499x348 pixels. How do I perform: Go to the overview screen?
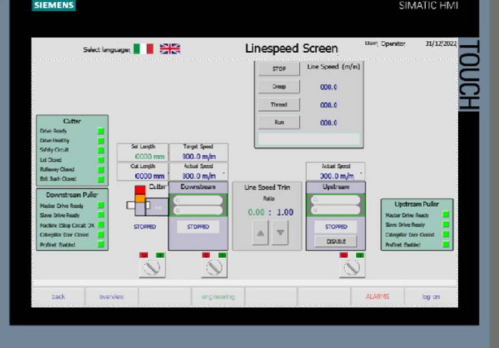pyautogui.click(x=111, y=297)
